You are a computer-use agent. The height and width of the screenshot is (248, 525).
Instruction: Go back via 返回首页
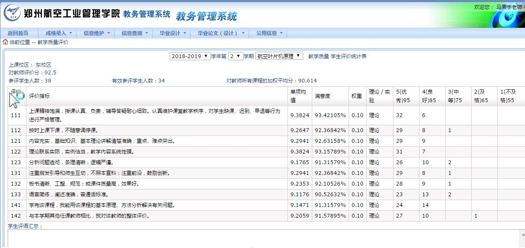18,33
